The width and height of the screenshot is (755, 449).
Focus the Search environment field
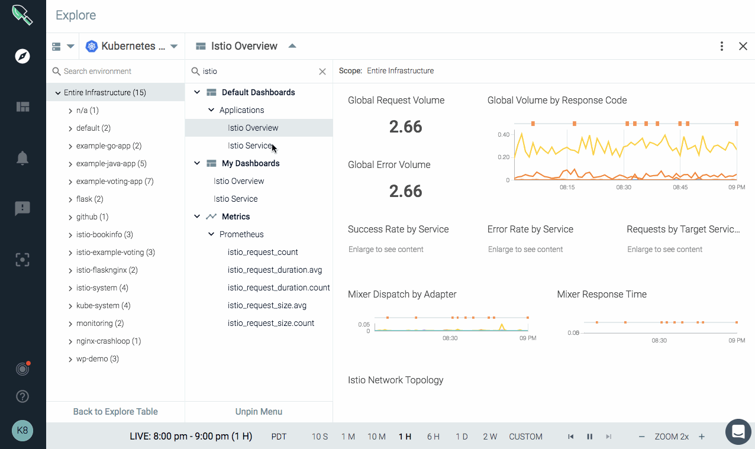pos(115,72)
